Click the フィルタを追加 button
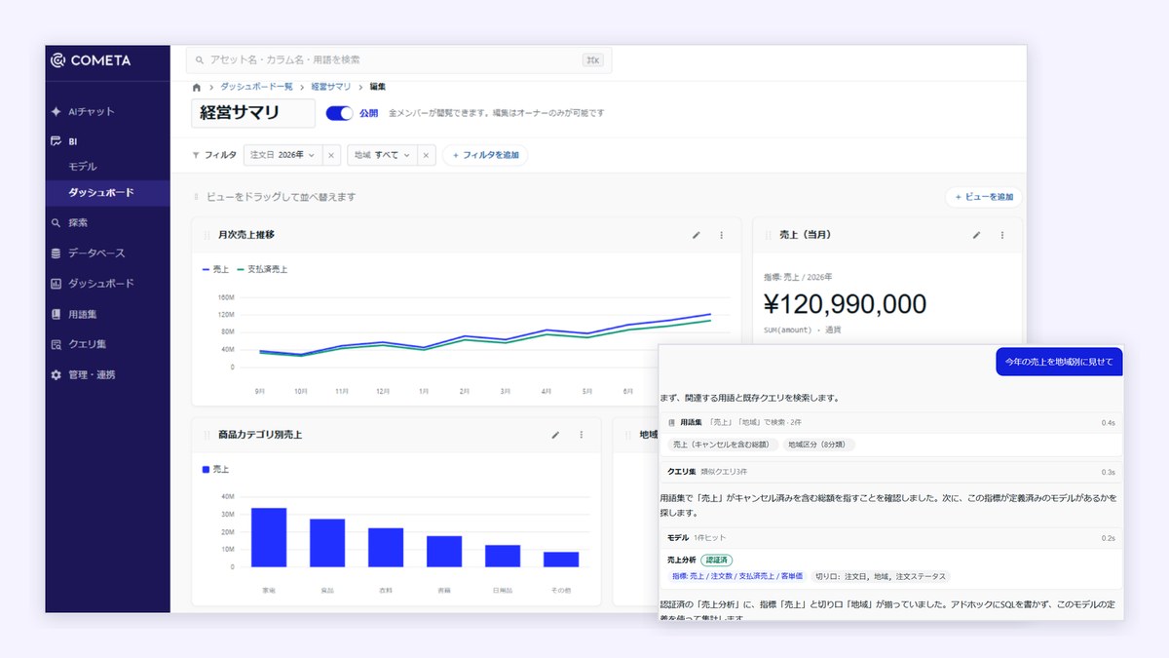 485,155
